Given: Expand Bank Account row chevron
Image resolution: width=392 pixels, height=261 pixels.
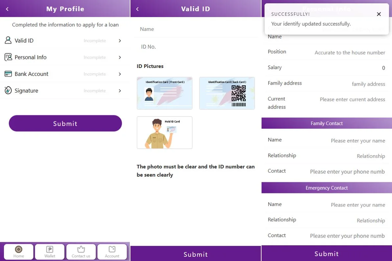Looking at the screenshot, I should [x=120, y=74].
